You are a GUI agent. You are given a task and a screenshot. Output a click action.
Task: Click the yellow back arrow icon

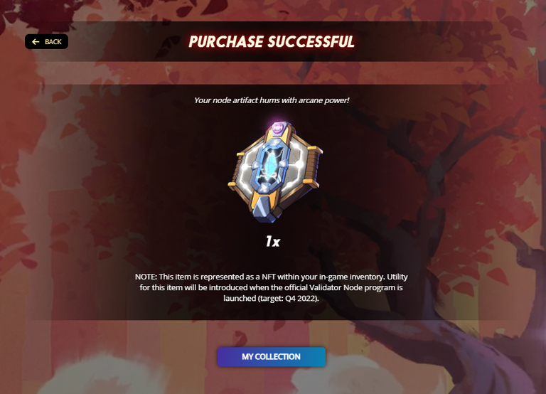click(x=36, y=42)
